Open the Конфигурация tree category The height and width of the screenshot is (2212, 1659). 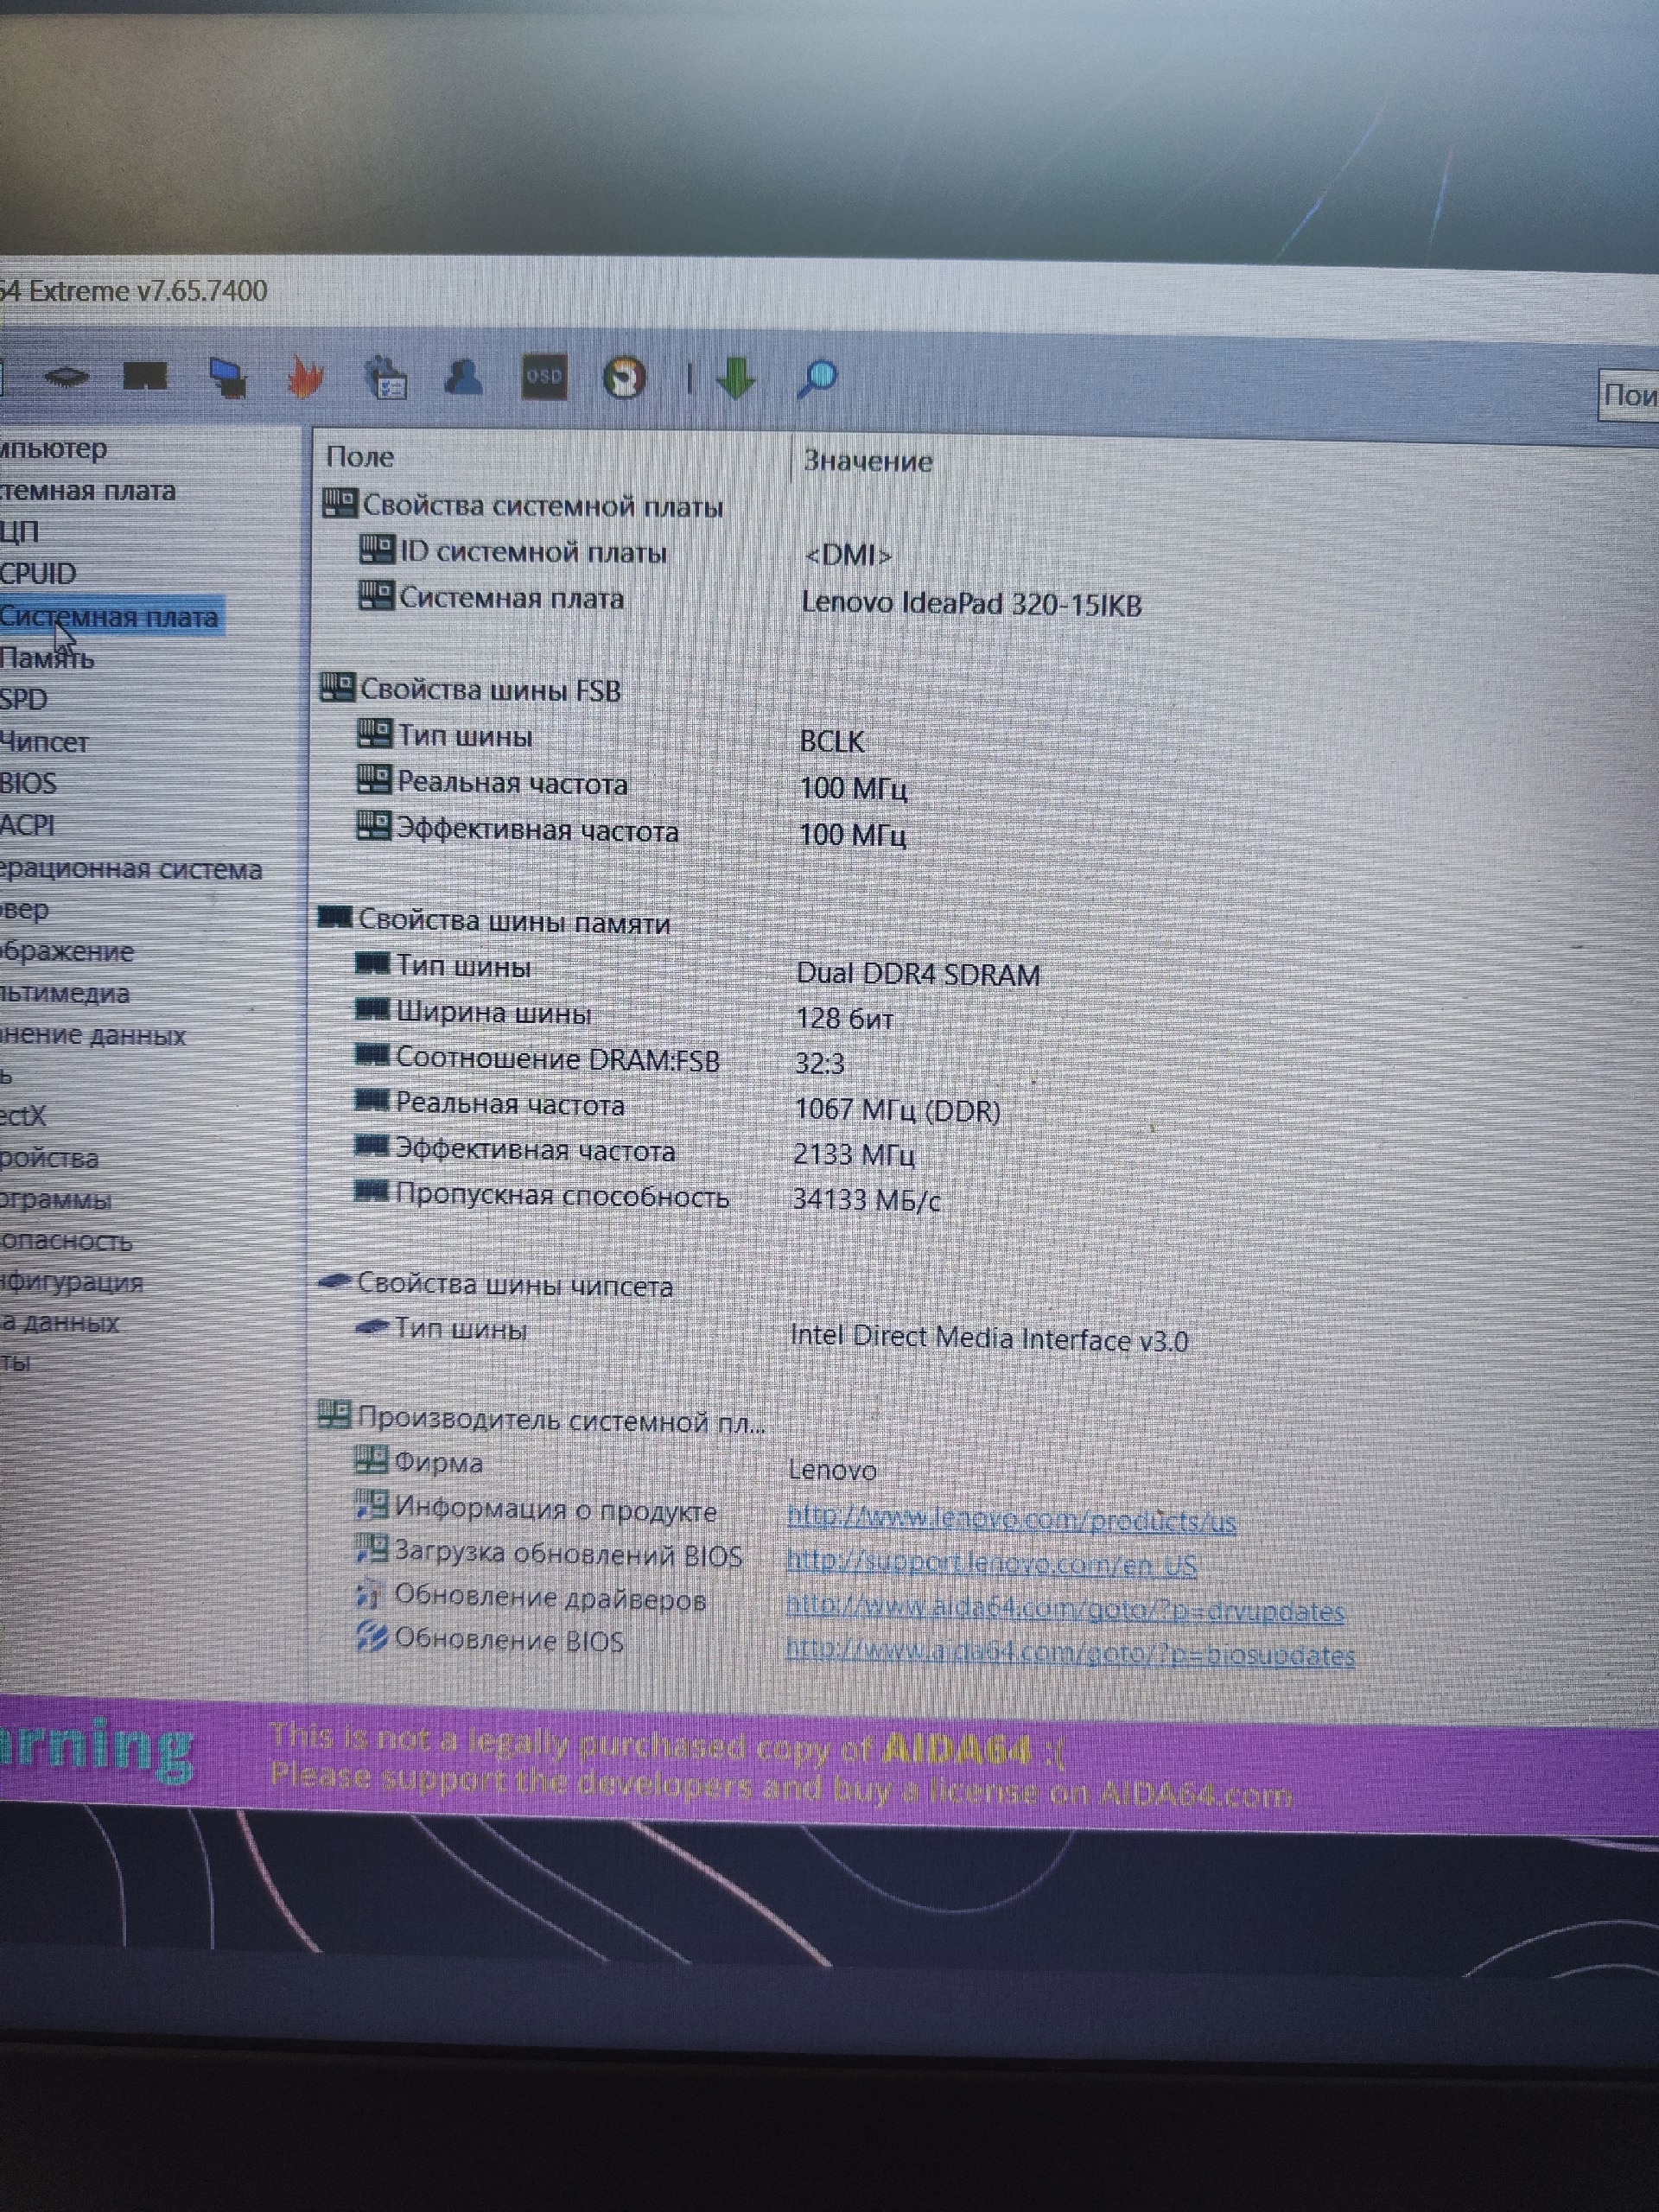coord(72,1281)
